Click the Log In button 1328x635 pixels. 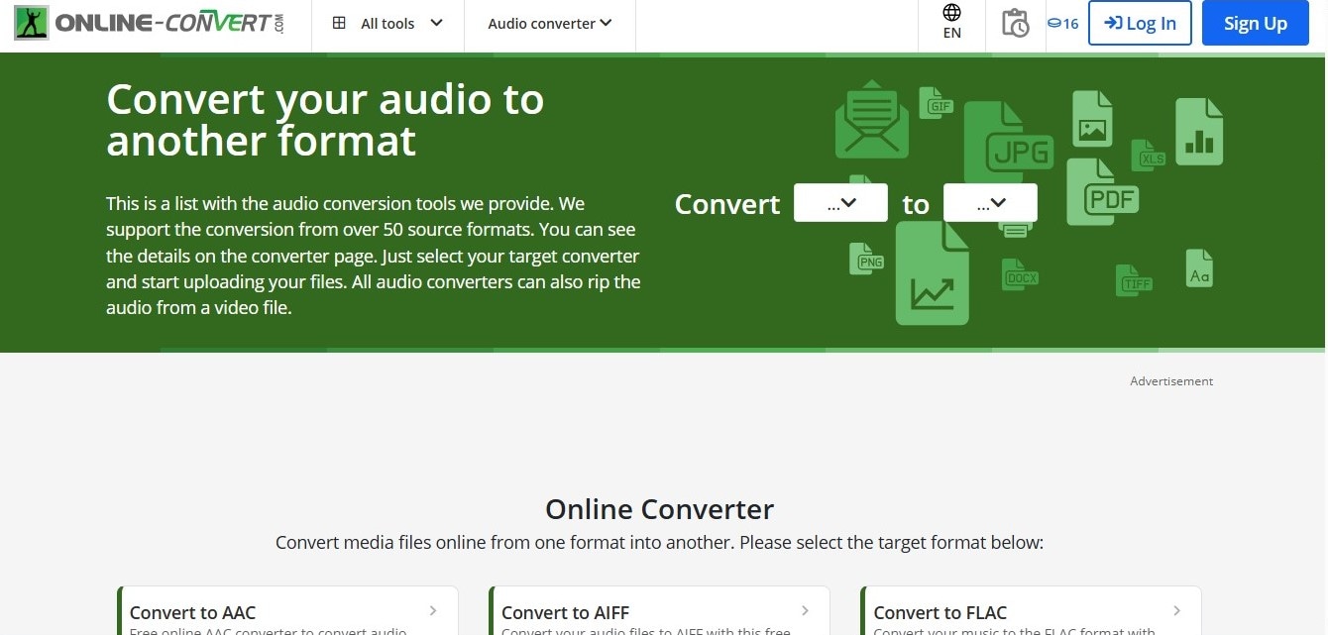pyautogui.click(x=1140, y=24)
